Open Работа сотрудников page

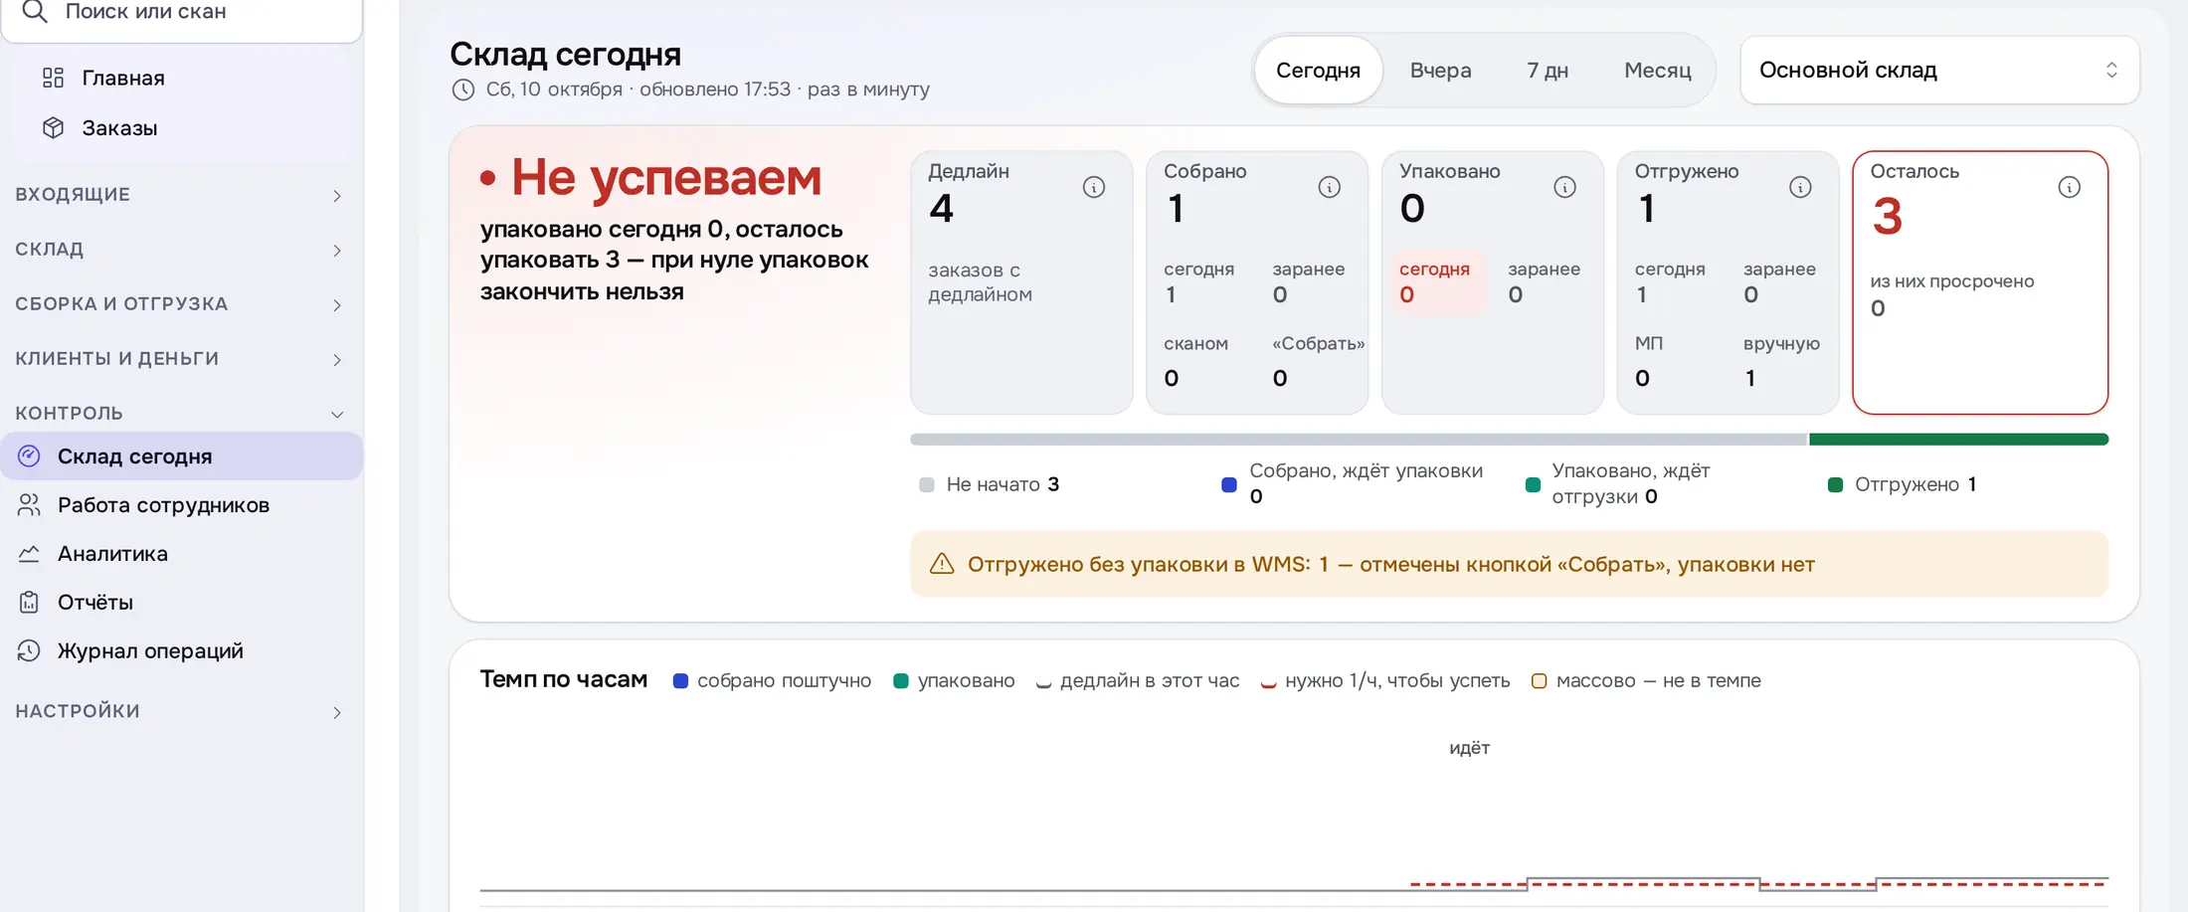pyautogui.click(x=181, y=504)
